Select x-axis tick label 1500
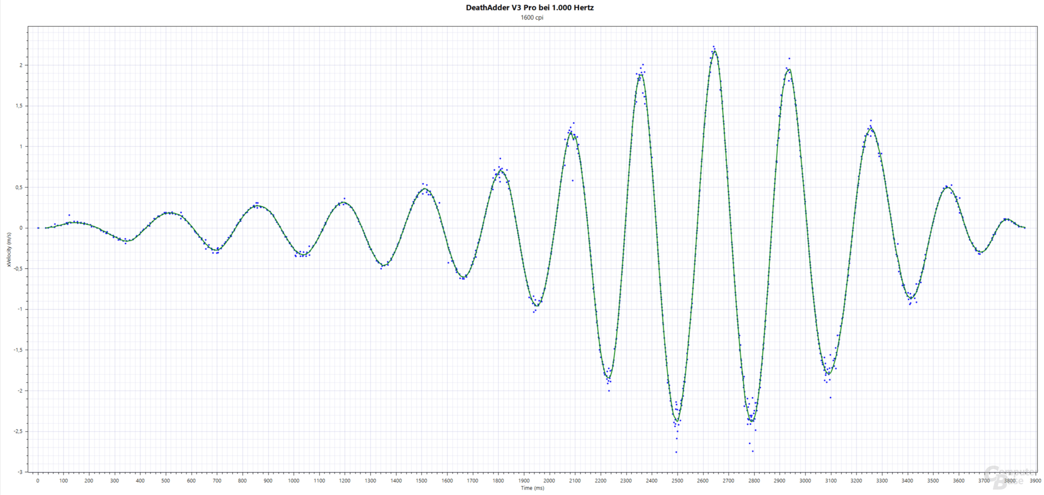Image resolution: width=1044 pixels, height=495 pixels. 421,480
